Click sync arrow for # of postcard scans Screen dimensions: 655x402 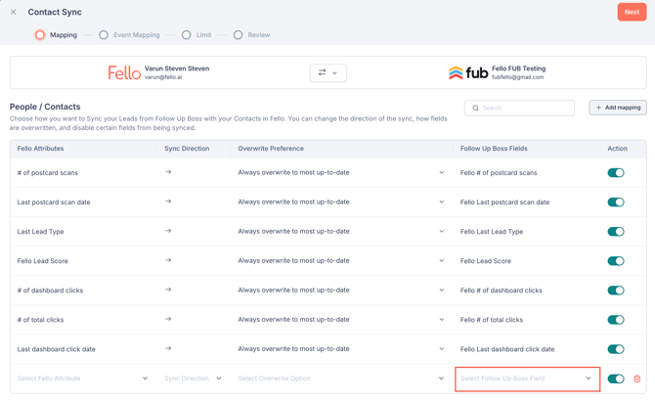pos(168,172)
